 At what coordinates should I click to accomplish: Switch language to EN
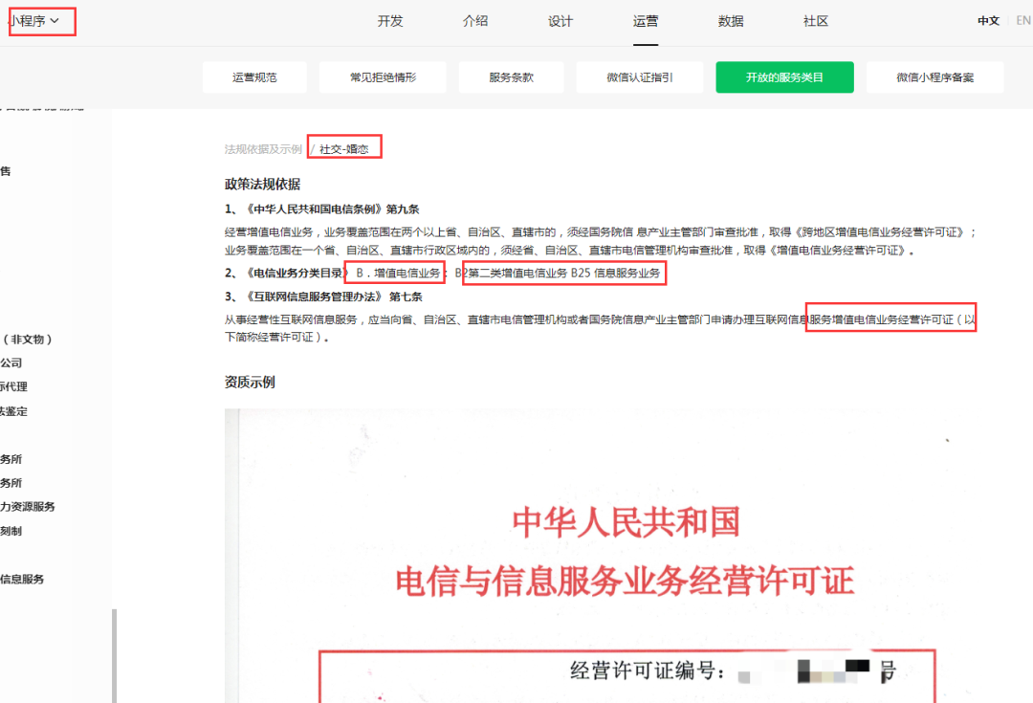tap(1023, 21)
